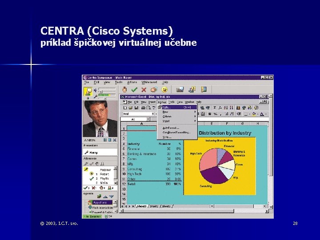Open the Arial font name dropdown
320x240 pixels.
[x=152, y=114]
